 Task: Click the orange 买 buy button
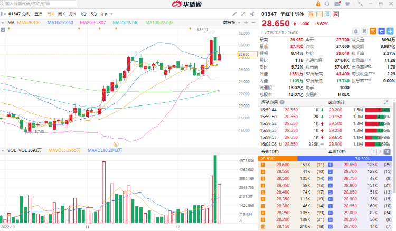click(x=373, y=31)
